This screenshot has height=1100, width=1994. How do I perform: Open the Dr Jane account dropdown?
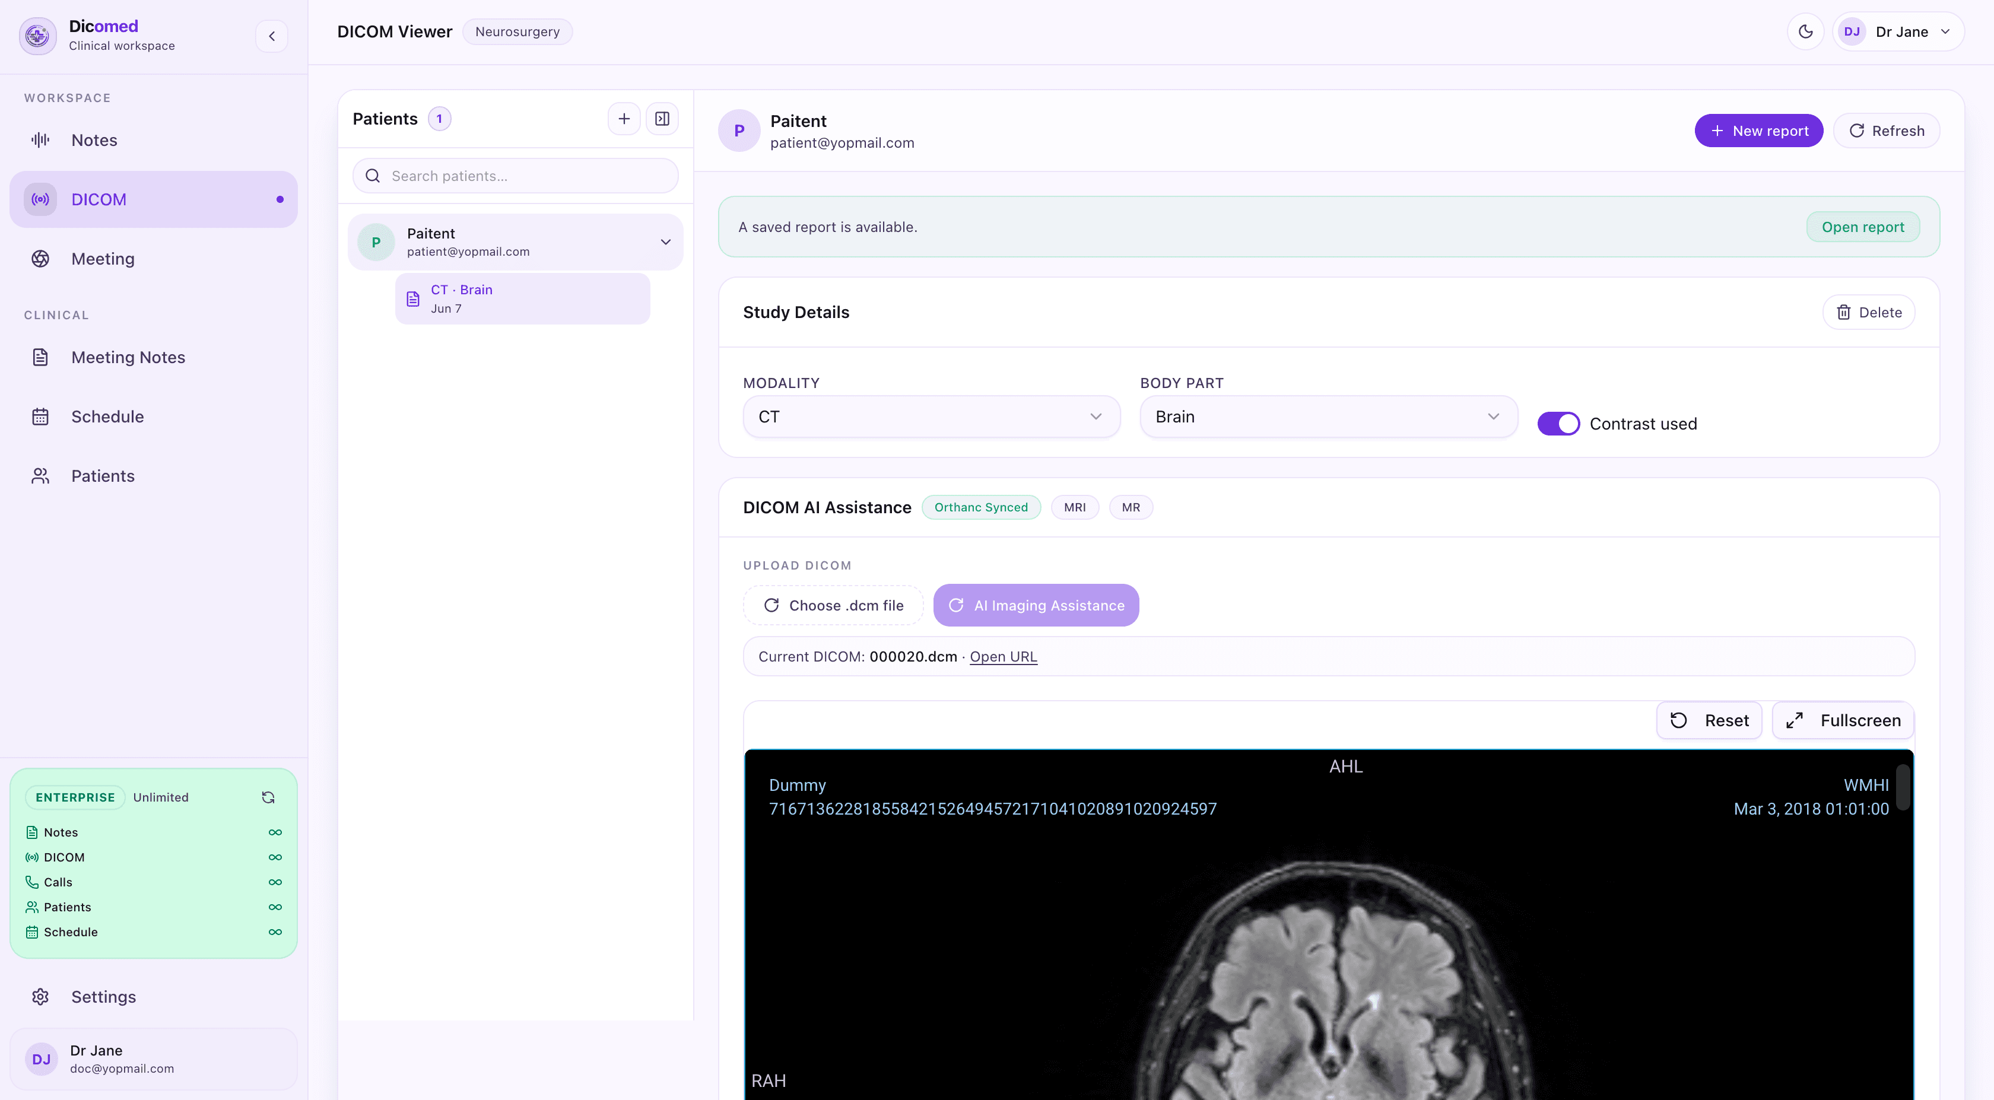click(x=1898, y=31)
